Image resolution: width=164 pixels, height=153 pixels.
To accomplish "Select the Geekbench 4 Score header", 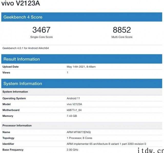I will (23, 17).
